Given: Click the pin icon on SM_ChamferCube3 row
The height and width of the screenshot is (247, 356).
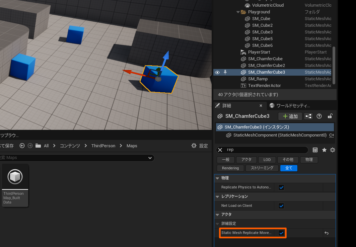Looking at the screenshot, I should click(x=225, y=72).
